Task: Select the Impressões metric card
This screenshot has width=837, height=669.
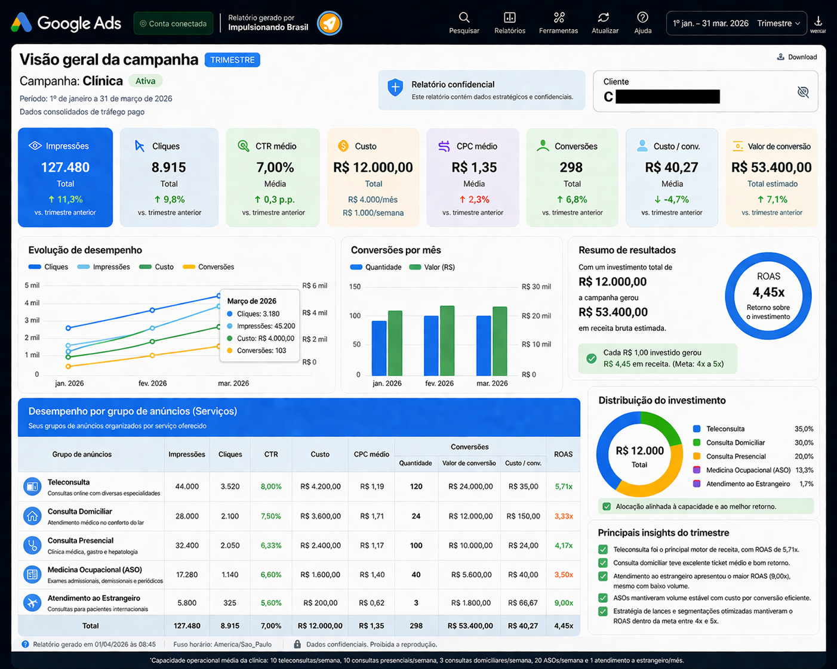Action: pos(65,178)
